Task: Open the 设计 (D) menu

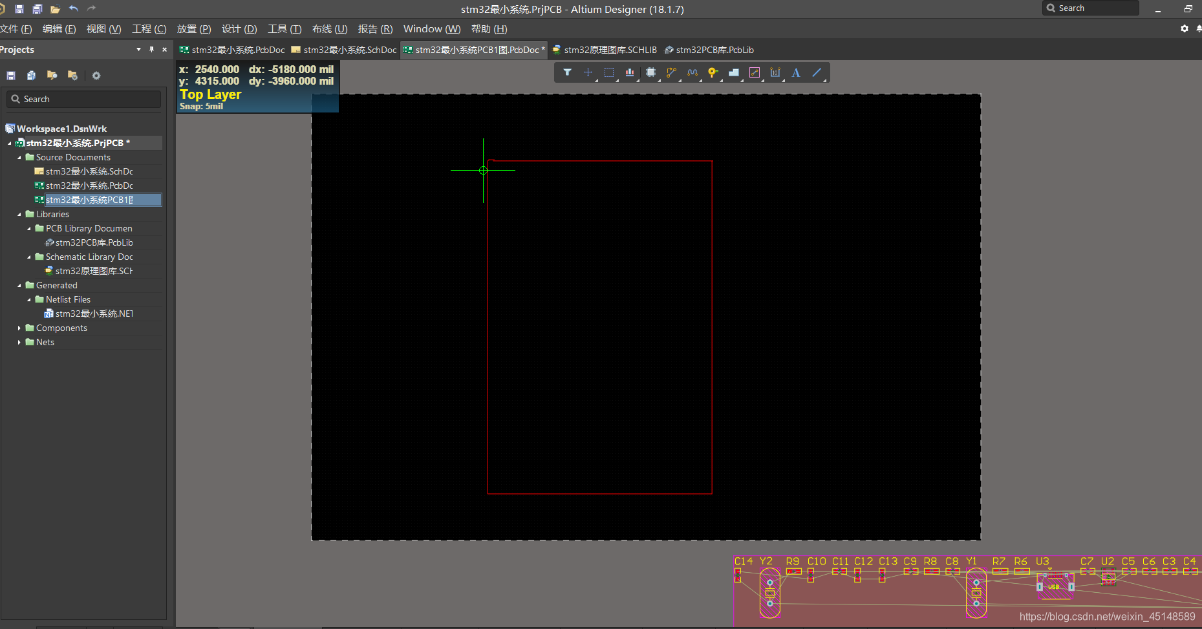Action: (x=239, y=29)
